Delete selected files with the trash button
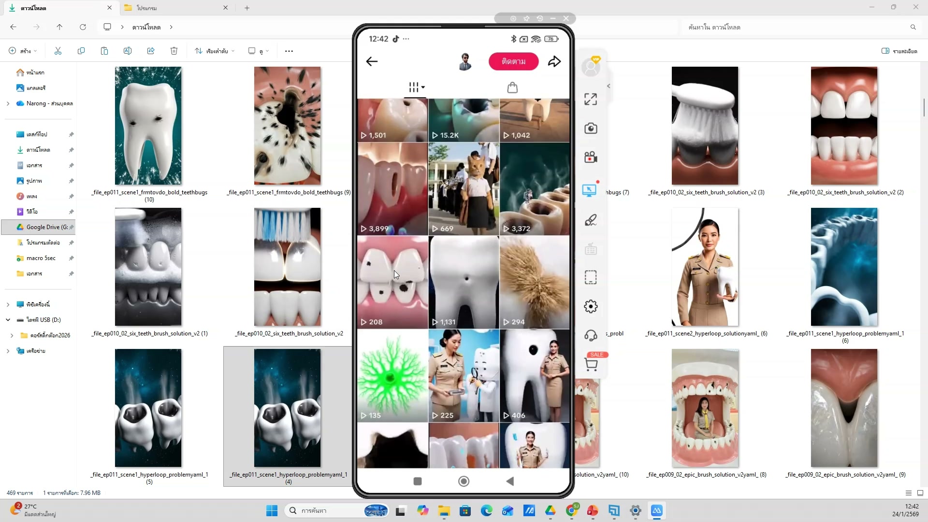This screenshot has height=522, width=928. coord(174,51)
